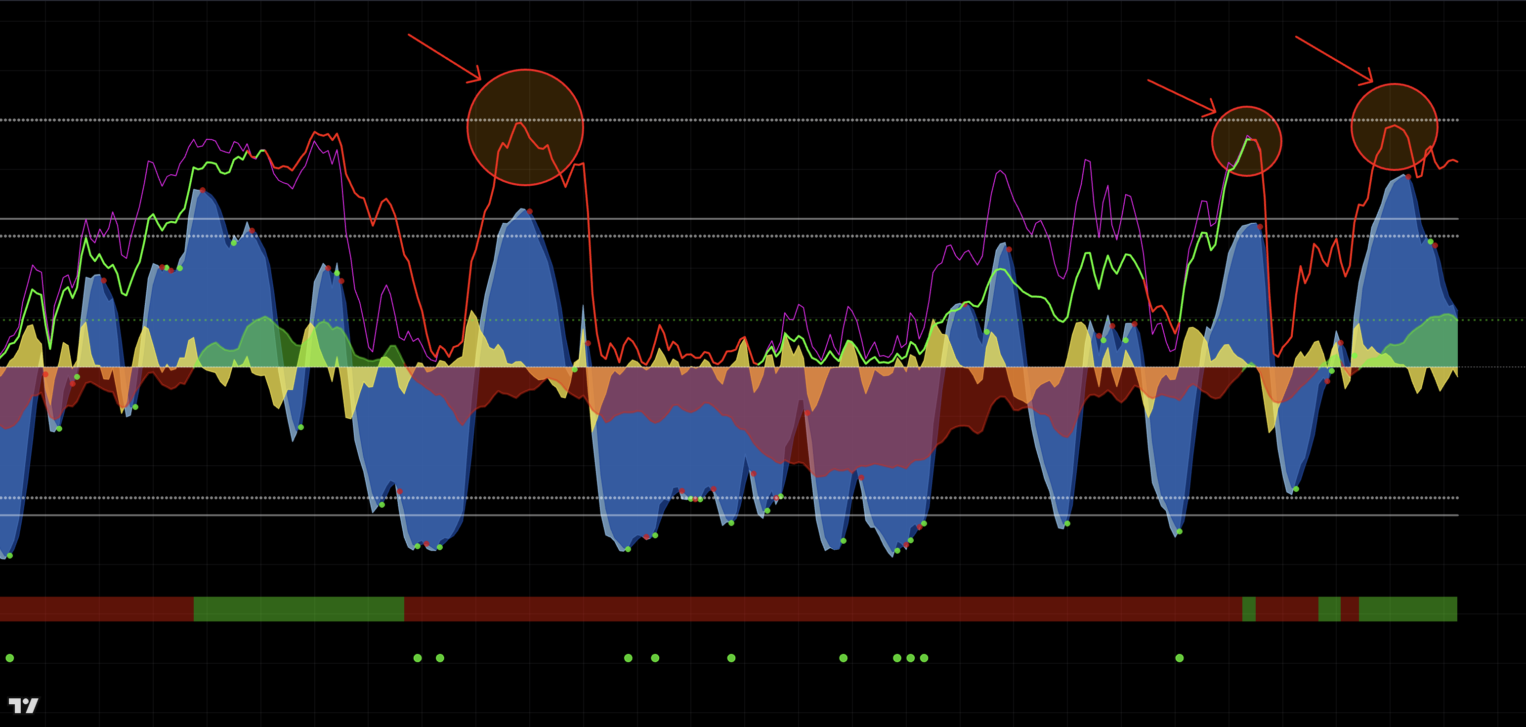Click the narrowest green segment in trend strip
The height and width of the screenshot is (727, 1526).
[x=1248, y=608]
